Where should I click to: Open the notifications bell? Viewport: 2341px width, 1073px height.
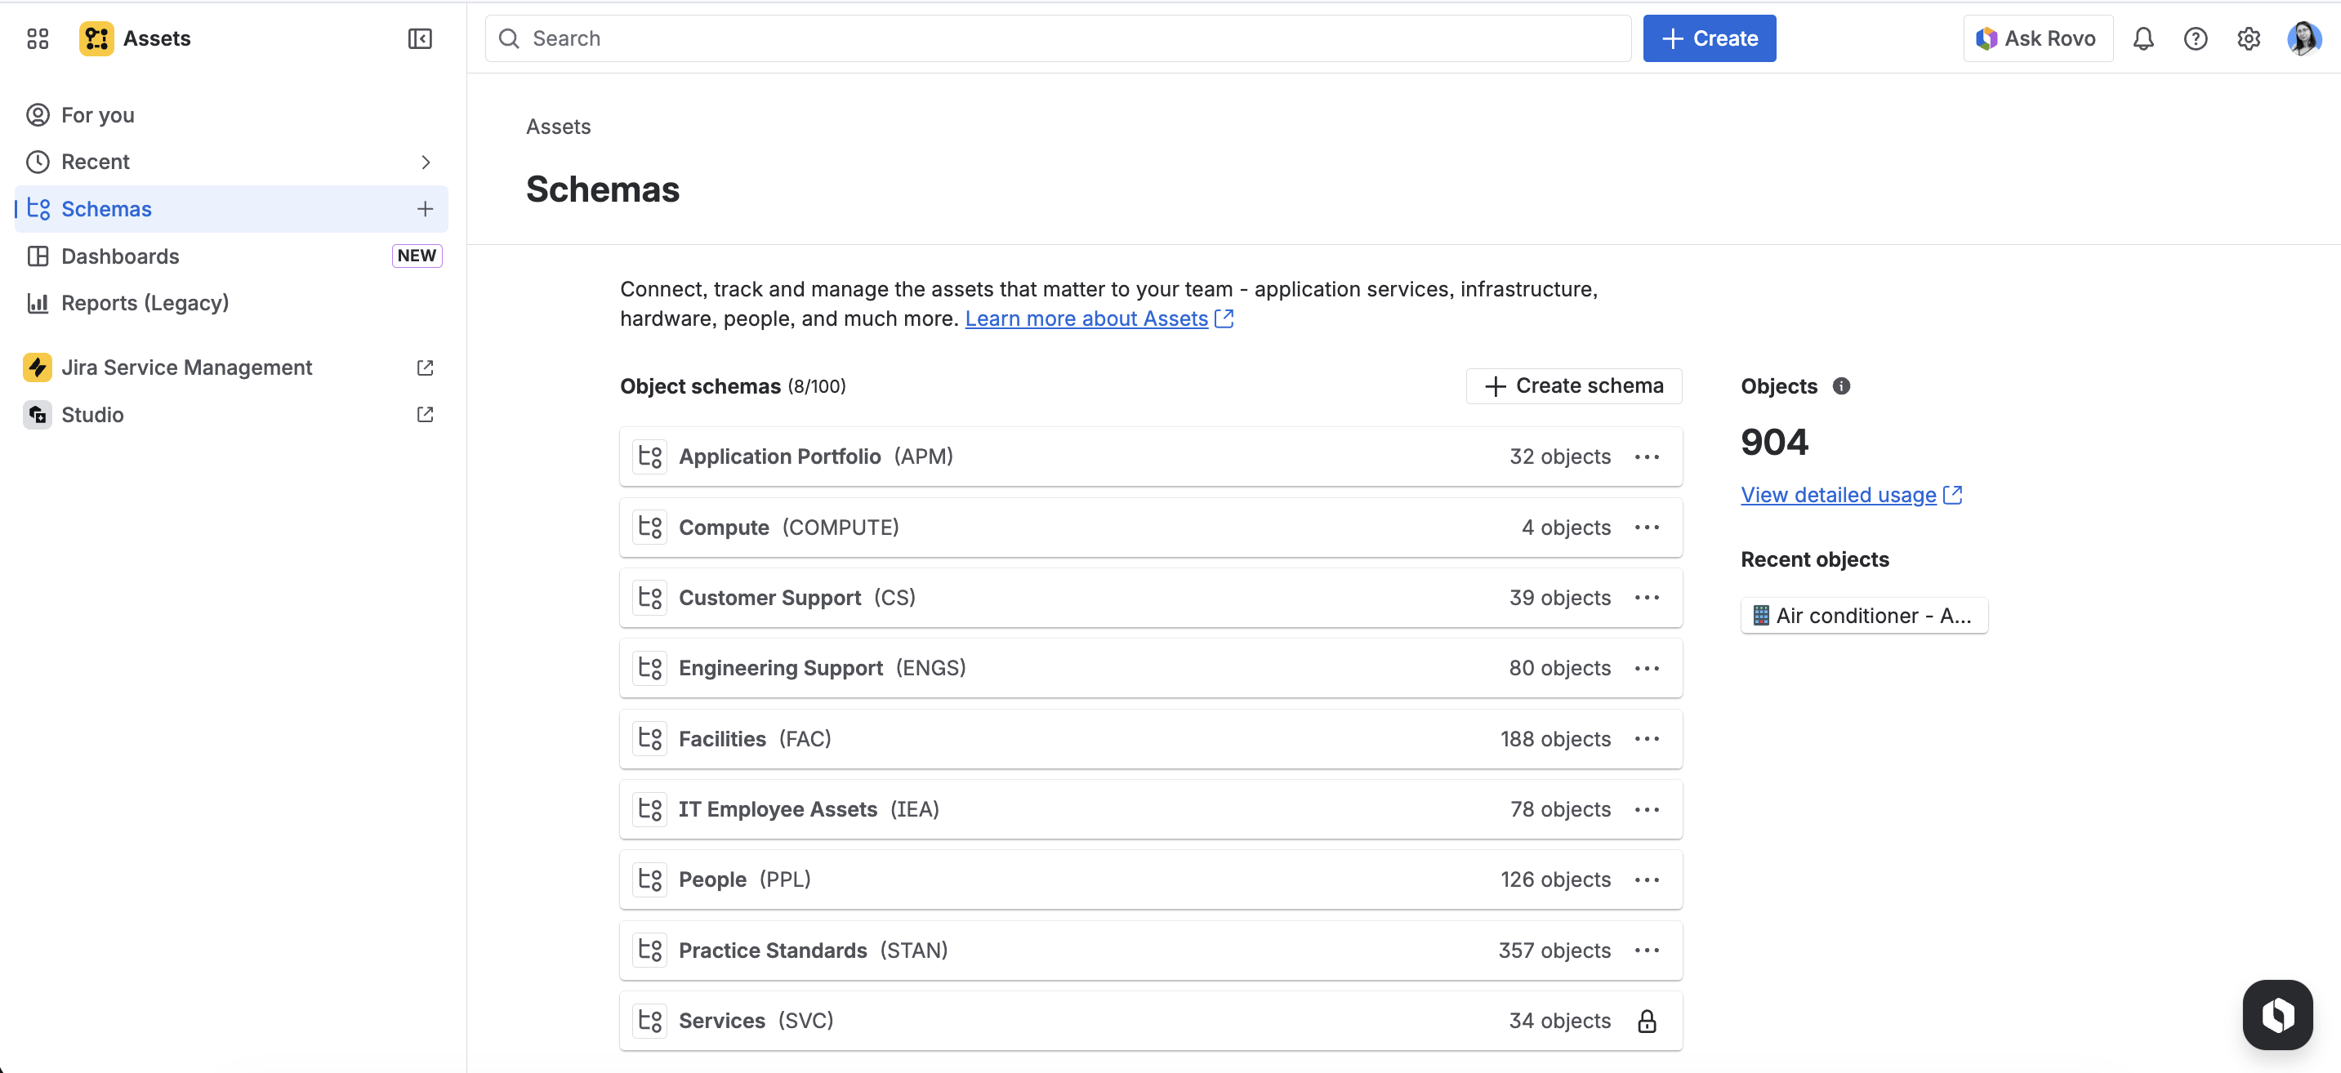click(x=2143, y=38)
